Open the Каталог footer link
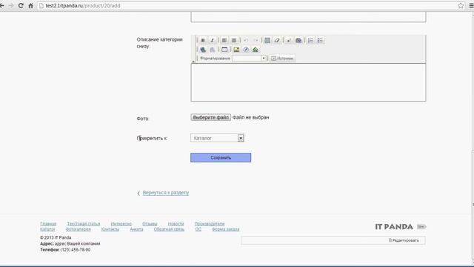 click(x=47, y=229)
